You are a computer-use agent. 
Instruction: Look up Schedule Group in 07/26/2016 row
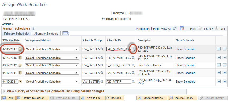tap(102, 58)
